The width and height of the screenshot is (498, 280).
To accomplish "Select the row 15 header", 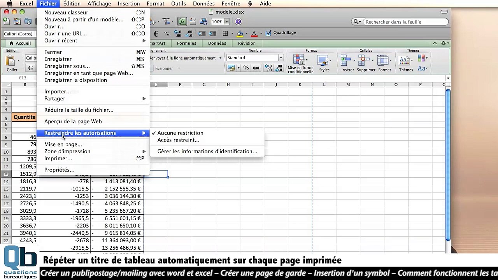I will click(x=6, y=189).
